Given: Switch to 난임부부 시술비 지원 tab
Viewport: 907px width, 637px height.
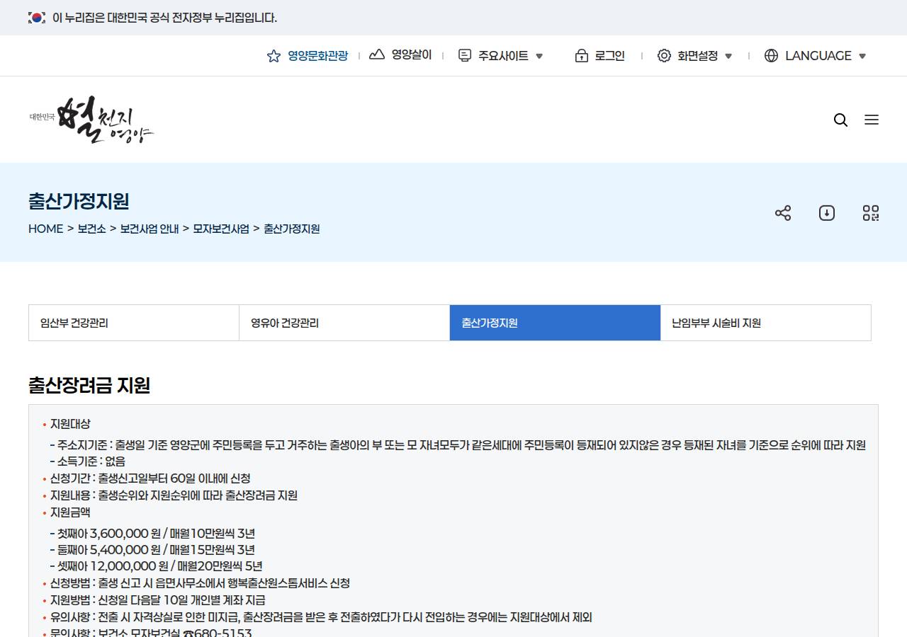Looking at the screenshot, I should coord(766,323).
